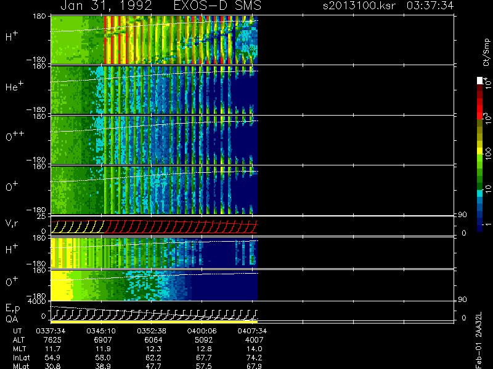
Task: Click the "MLT" row header
Action: click(20, 349)
